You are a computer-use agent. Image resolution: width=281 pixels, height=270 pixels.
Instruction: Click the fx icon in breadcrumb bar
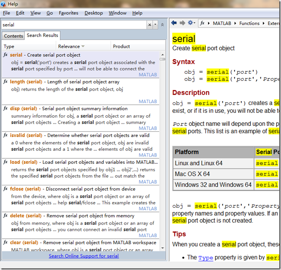(x=203, y=23)
